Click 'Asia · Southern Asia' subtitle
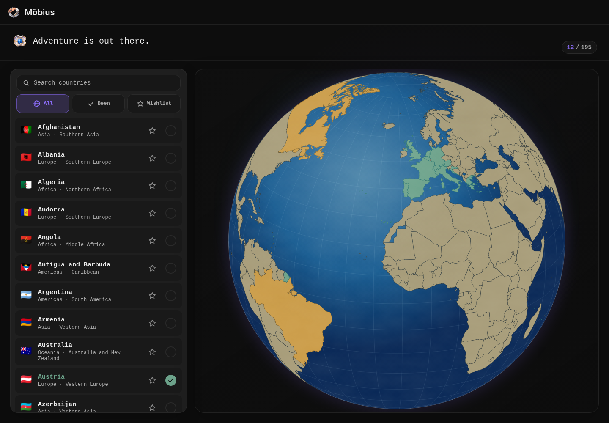Viewport: 609px width, 423px height. click(69, 135)
